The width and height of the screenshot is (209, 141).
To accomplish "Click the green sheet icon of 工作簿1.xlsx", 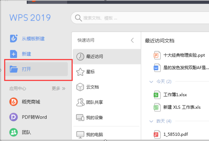I will tap(156, 95).
